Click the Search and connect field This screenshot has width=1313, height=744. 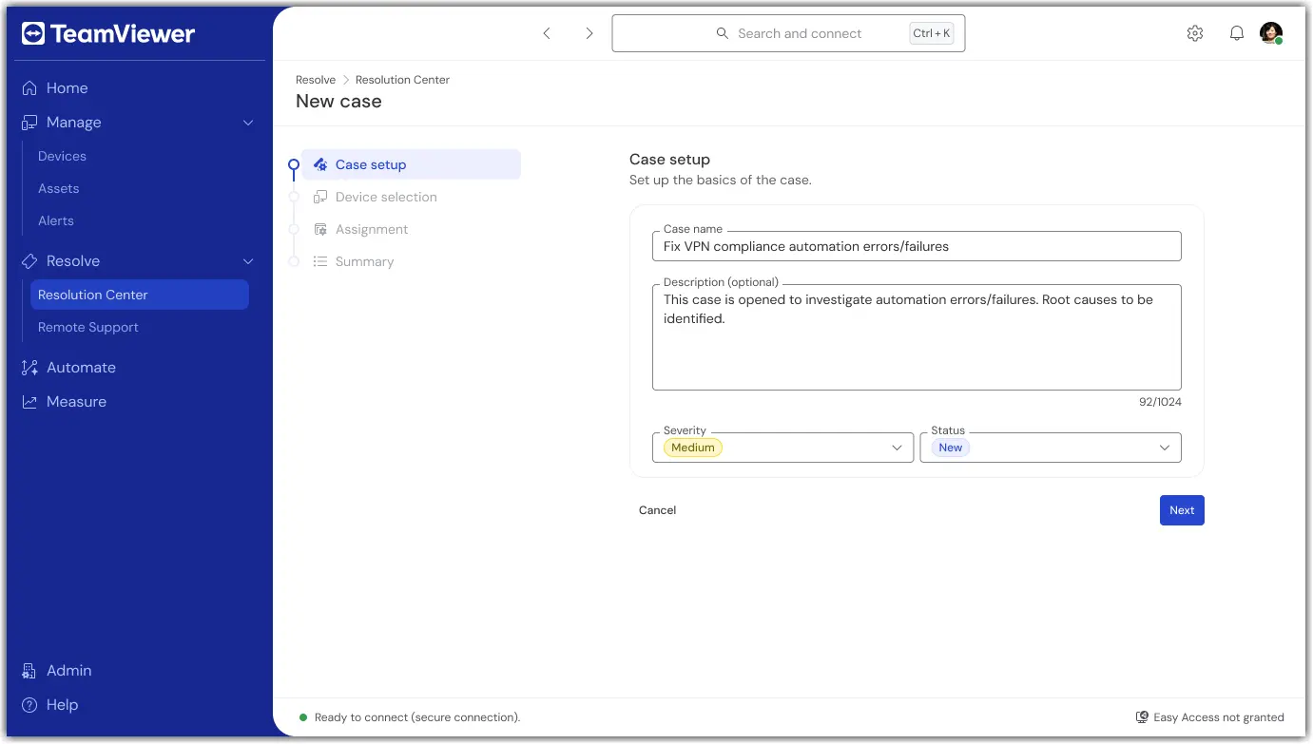pyautogui.click(x=788, y=33)
